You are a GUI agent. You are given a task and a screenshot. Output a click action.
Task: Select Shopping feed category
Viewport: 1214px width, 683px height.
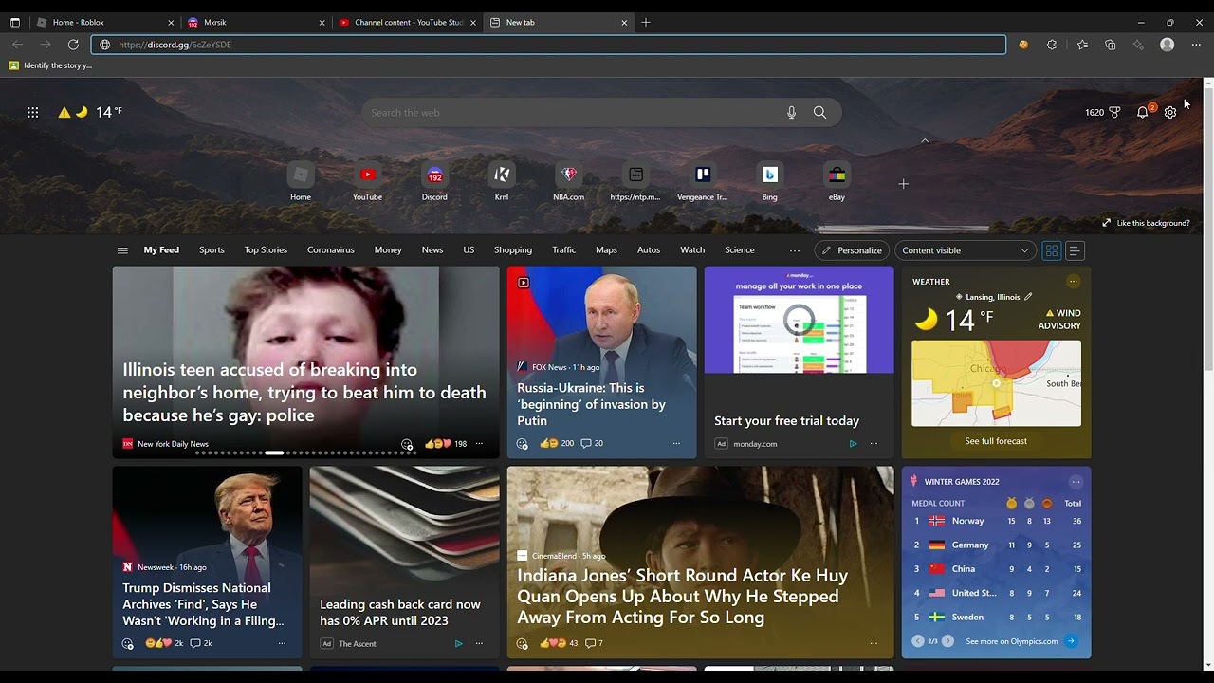click(x=513, y=250)
